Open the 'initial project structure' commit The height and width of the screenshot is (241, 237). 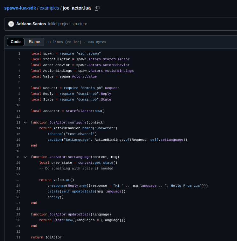click(67, 24)
